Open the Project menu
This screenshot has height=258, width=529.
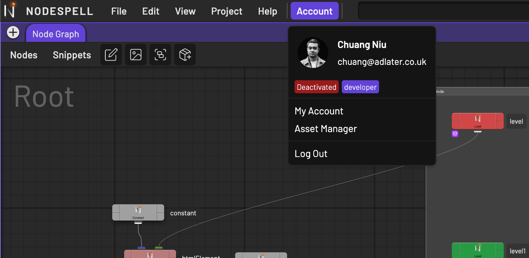[x=226, y=11]
